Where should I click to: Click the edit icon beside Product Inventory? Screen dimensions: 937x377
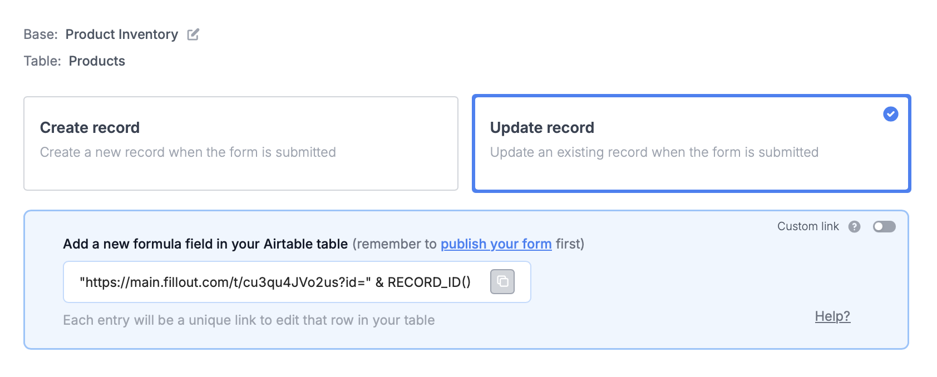(x=193, y=34)
